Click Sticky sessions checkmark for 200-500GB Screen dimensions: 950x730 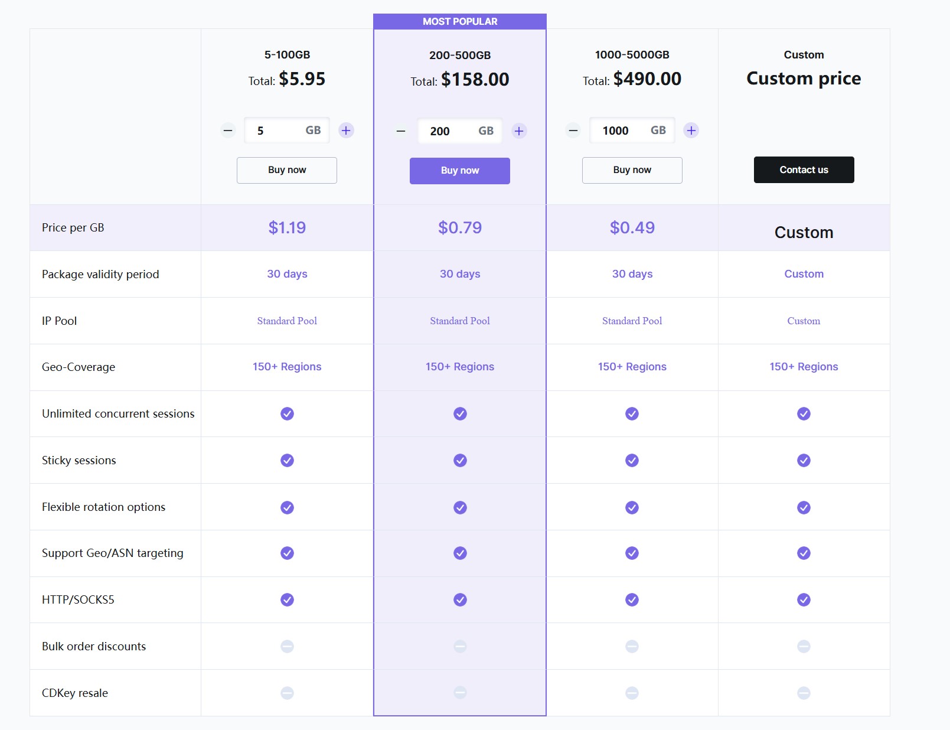460,460
